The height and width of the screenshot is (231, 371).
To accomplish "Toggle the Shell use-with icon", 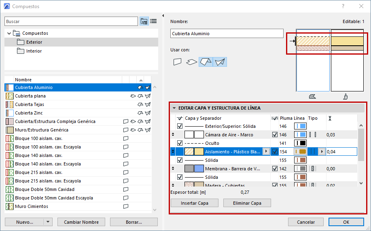I will click(x=220, y=62).
